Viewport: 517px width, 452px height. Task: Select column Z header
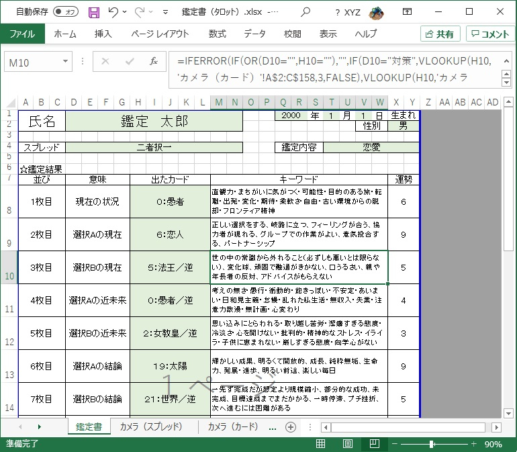pyautogui.click(x=428, y=102)
